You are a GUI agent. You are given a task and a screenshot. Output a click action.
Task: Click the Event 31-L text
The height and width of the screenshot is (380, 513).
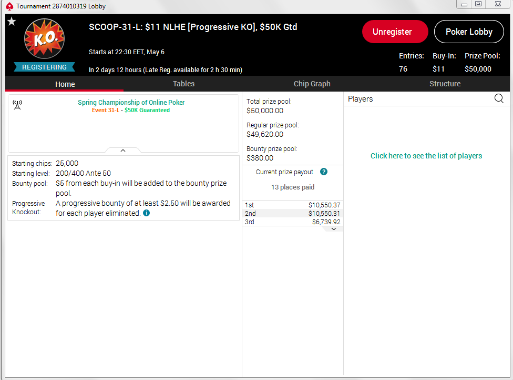(x=105, y=110)
